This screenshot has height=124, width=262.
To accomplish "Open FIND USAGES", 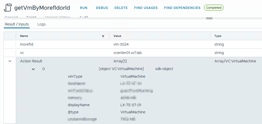I will coord(146,8).
